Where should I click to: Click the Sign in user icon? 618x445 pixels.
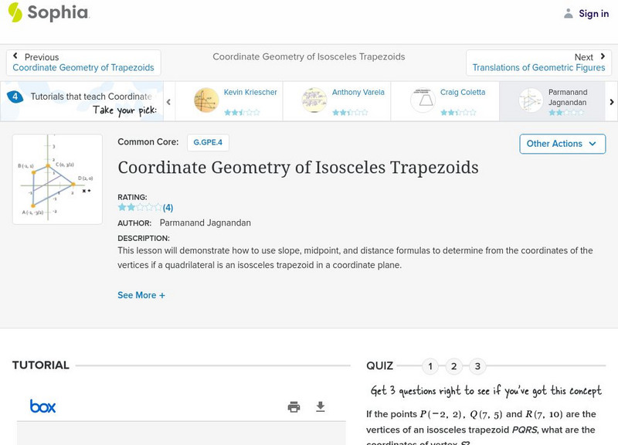[x=569, y=13]
